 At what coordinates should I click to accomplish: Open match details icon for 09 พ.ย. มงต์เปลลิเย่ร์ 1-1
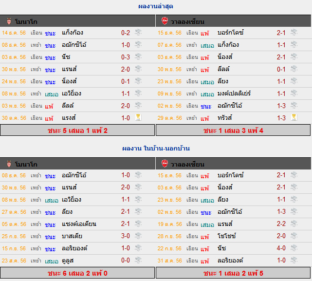pos(294,93)
